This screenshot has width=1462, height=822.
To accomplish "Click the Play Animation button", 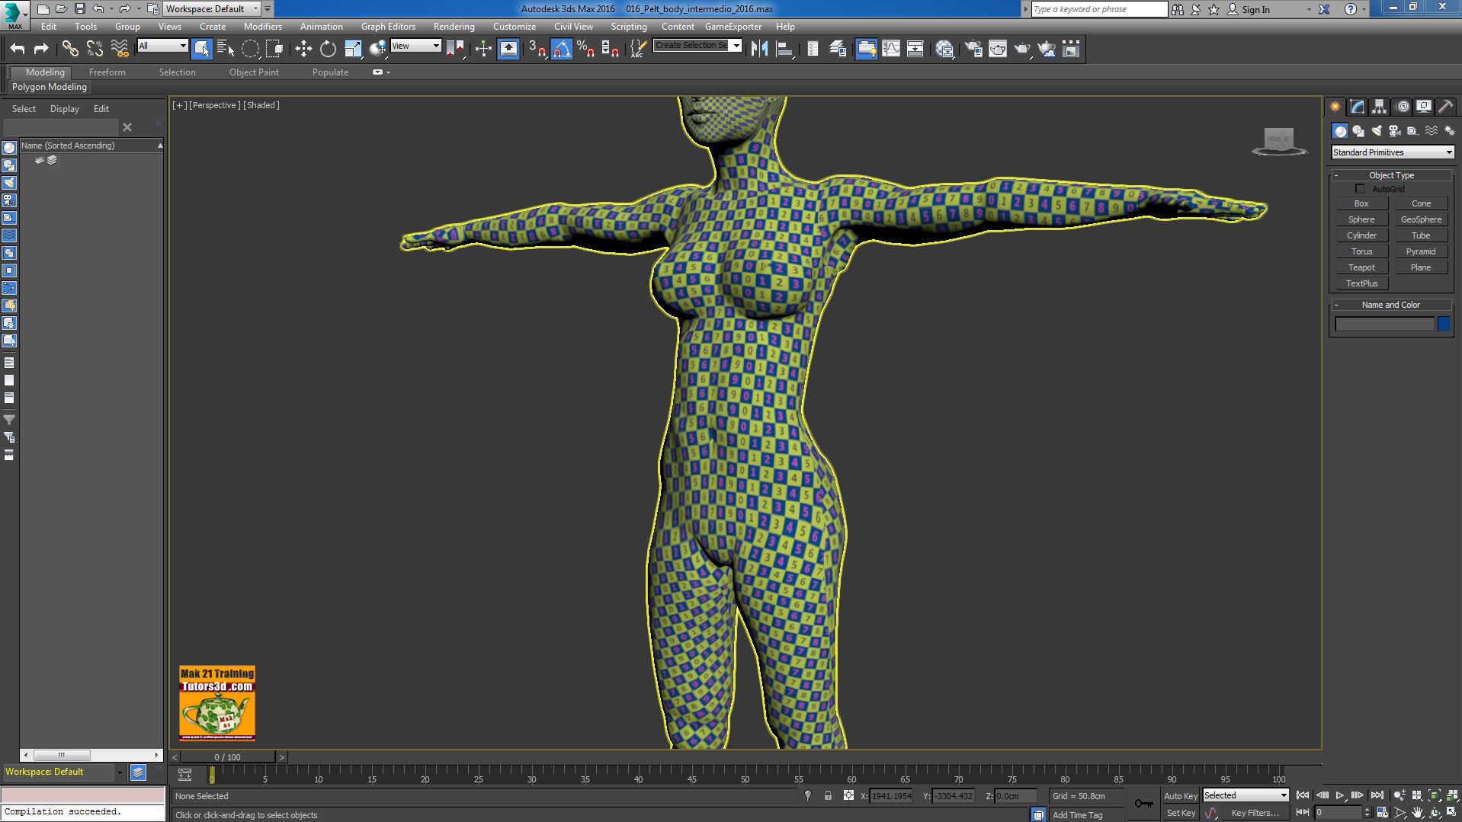I will pos(1339,795).
